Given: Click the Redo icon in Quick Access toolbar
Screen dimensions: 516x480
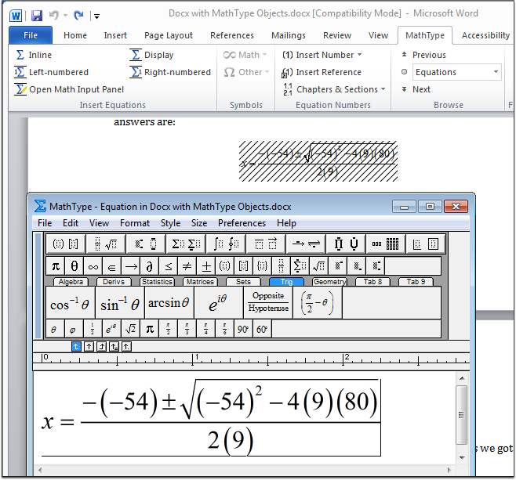Looking at the screenshot, I should [x=78, y=15].
